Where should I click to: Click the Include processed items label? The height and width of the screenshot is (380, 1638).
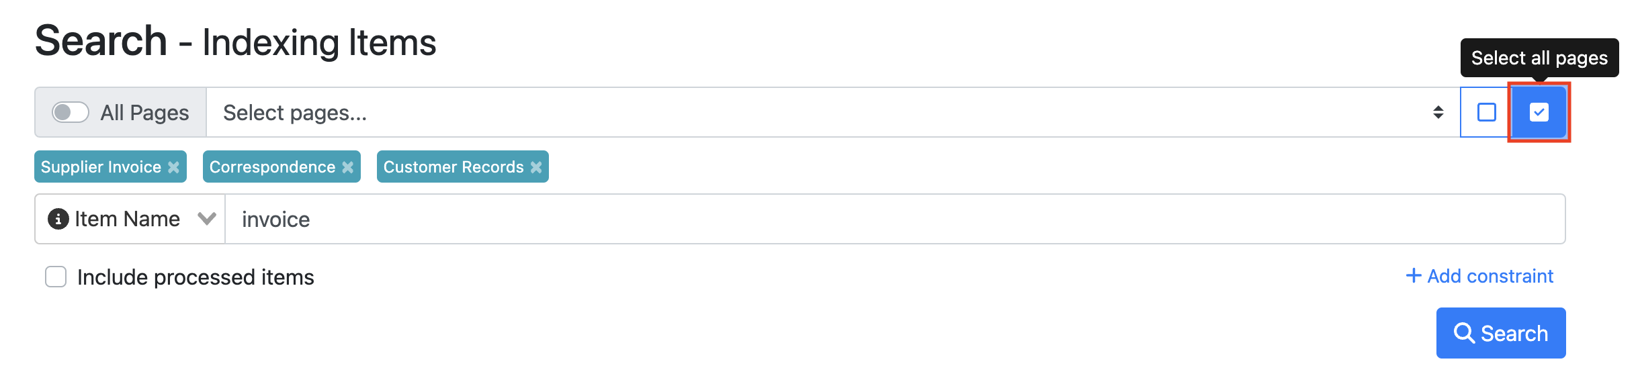196,277
